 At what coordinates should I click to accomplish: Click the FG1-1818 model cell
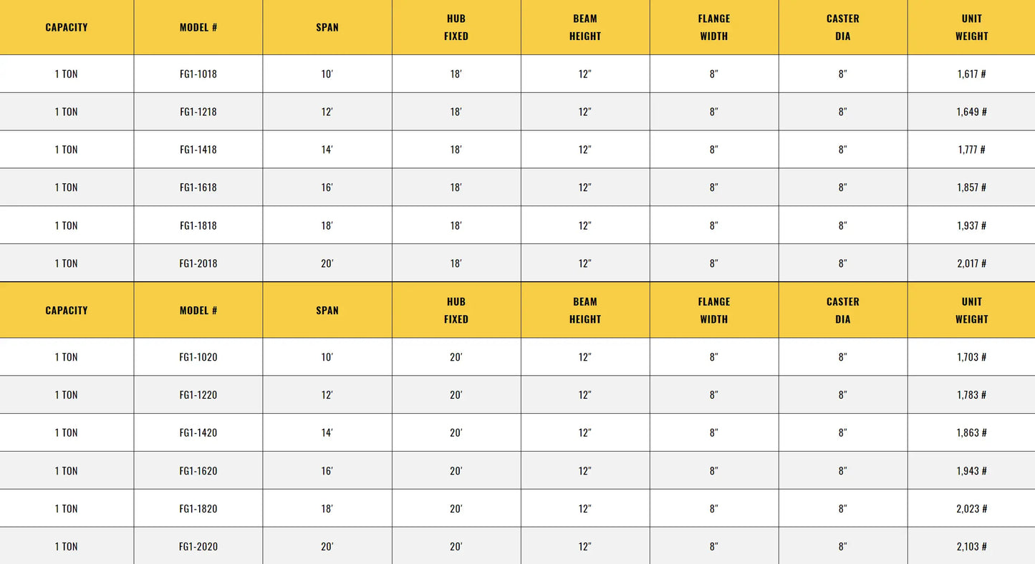[198, 225]
